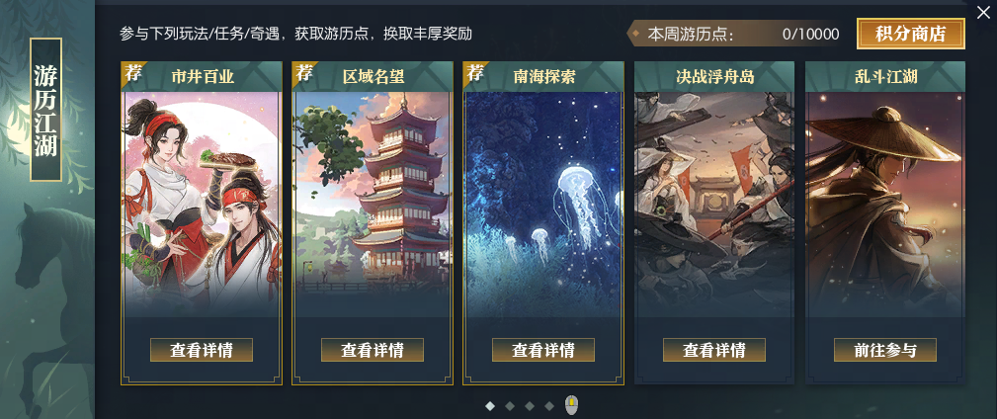Select the fourth page indicator diamond
The height and width of the screenshot is (419, 997).
click(x=548, y=405)
